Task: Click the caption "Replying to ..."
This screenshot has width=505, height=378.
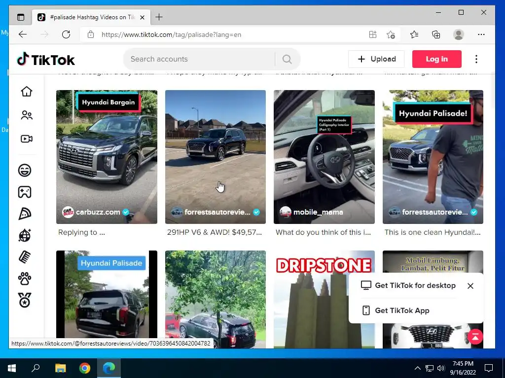Action: 81,232
